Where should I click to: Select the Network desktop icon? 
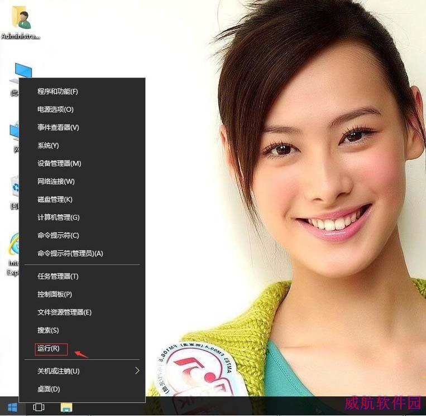[x=14, y=137]
